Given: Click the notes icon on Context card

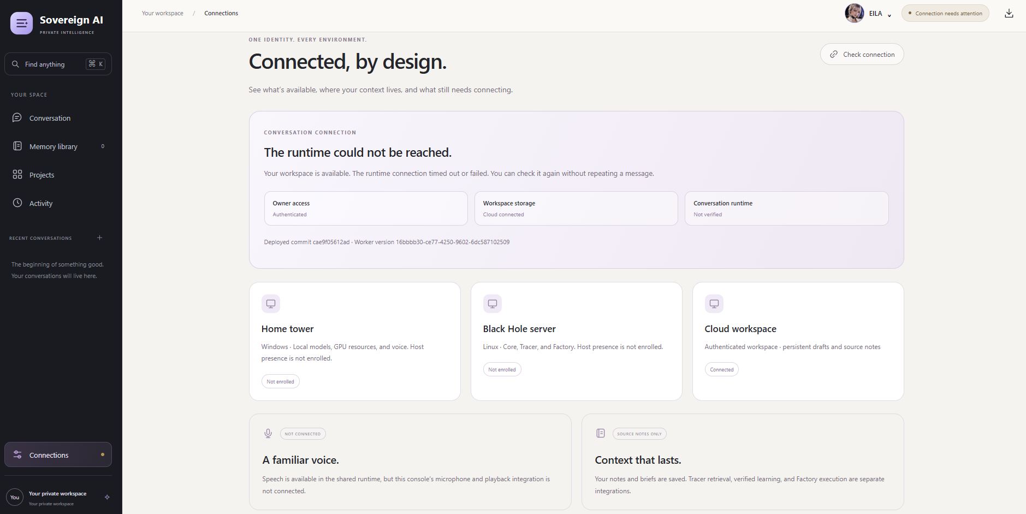Looking at the screenshot, I should [x=601, y=433].
